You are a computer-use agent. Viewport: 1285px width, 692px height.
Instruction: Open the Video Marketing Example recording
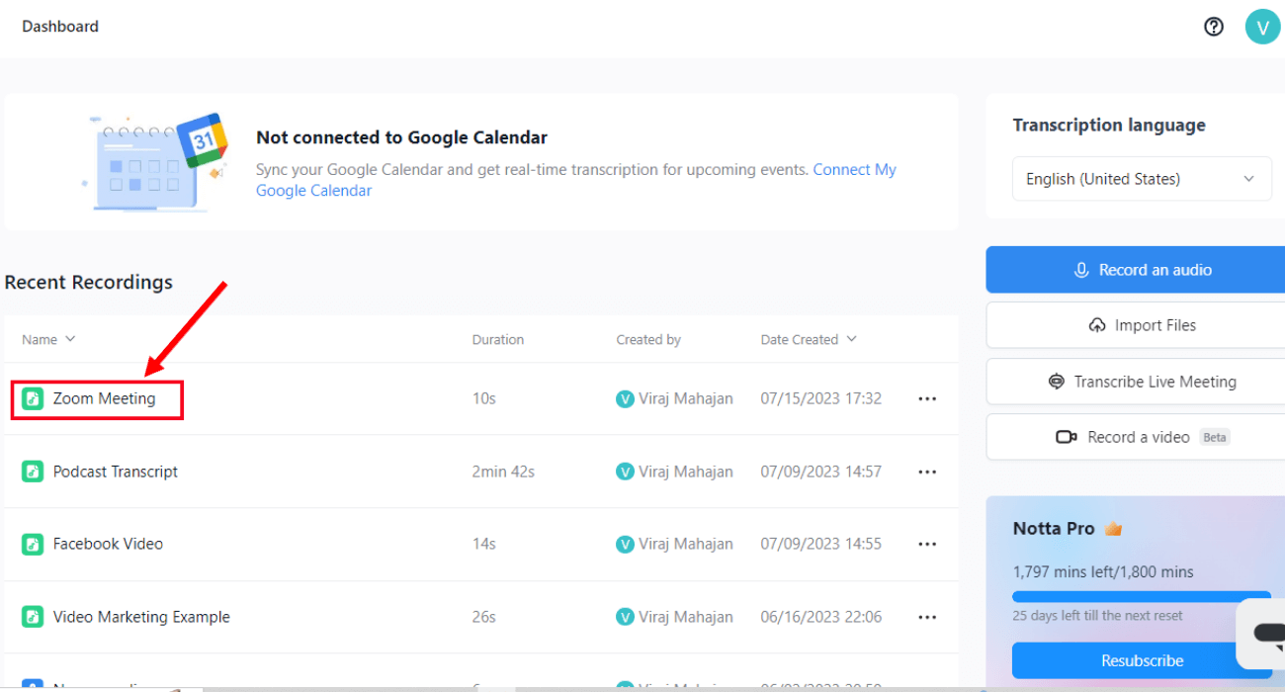tap(141, 617)
